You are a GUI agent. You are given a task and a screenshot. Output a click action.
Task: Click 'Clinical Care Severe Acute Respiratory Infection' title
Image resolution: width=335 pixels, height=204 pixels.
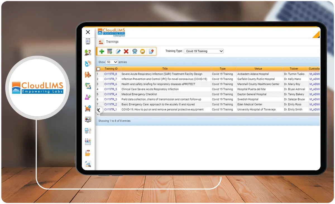click(x=150, y=89)
